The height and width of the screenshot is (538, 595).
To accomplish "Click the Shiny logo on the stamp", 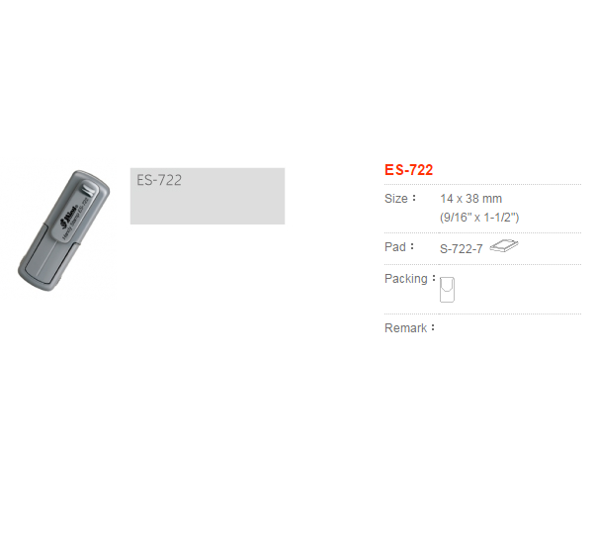I will coord(69,218).
